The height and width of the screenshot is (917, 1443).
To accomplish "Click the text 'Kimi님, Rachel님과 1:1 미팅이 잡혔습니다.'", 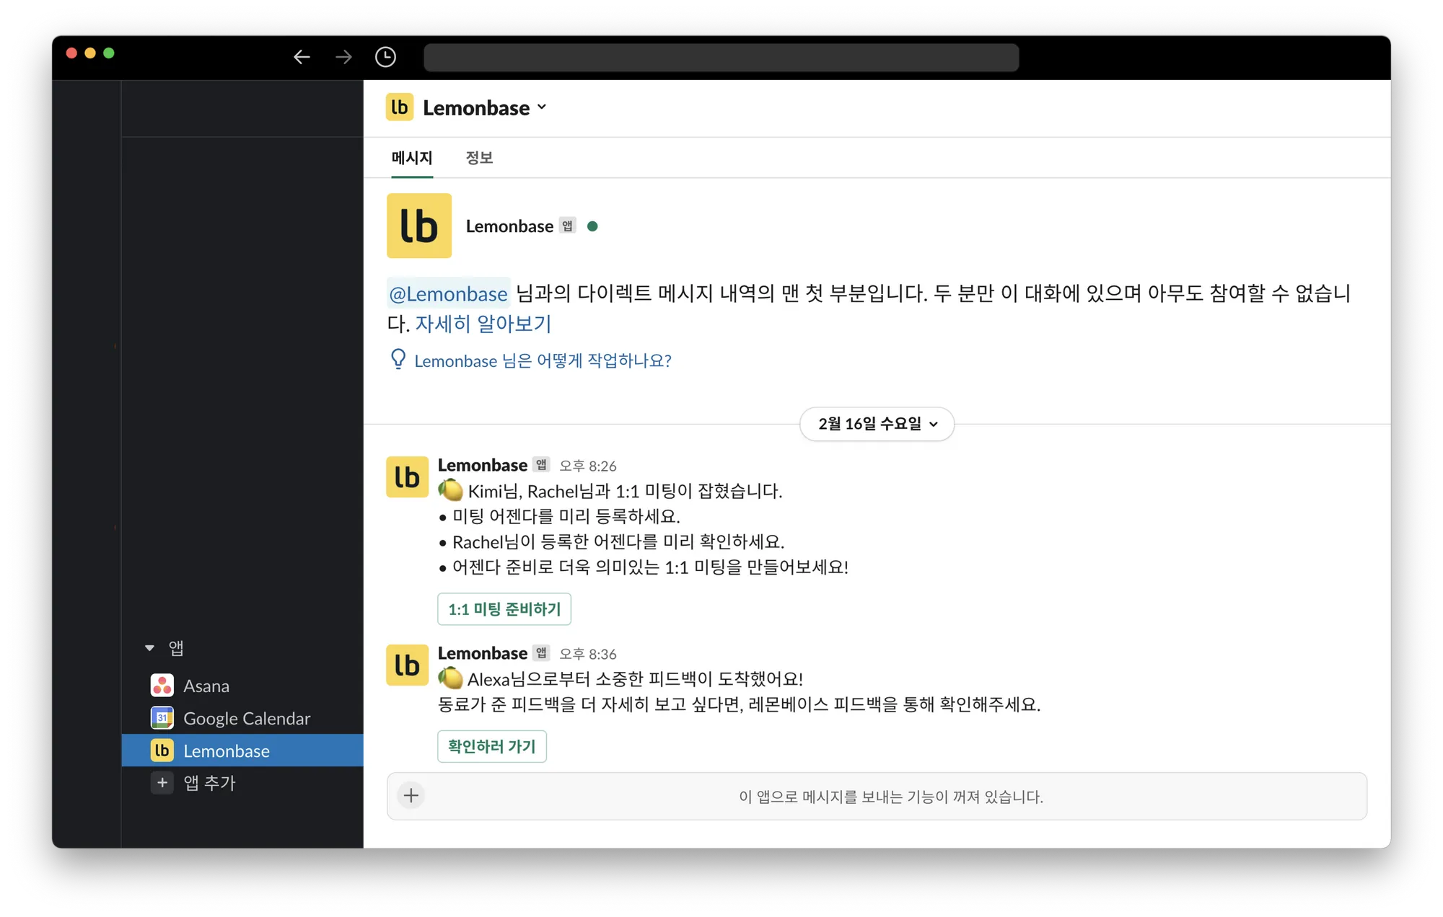I will tap(625, 492).
